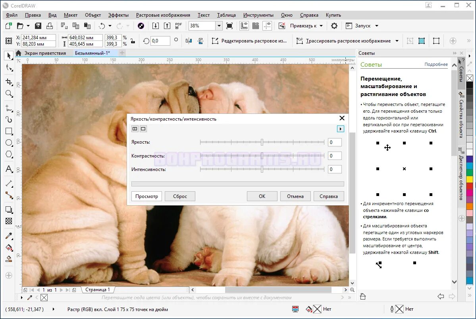Screen dimensions: 476x319
Task: Confirm with the OK button
Action: (x=262, y=196)
